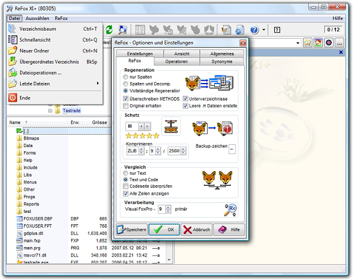Image resolution: width=353 pixels, height=280 pixels.
Task: Click the Backup-zeichen input field
Action: pyautogui.click(x=232, y=149)
